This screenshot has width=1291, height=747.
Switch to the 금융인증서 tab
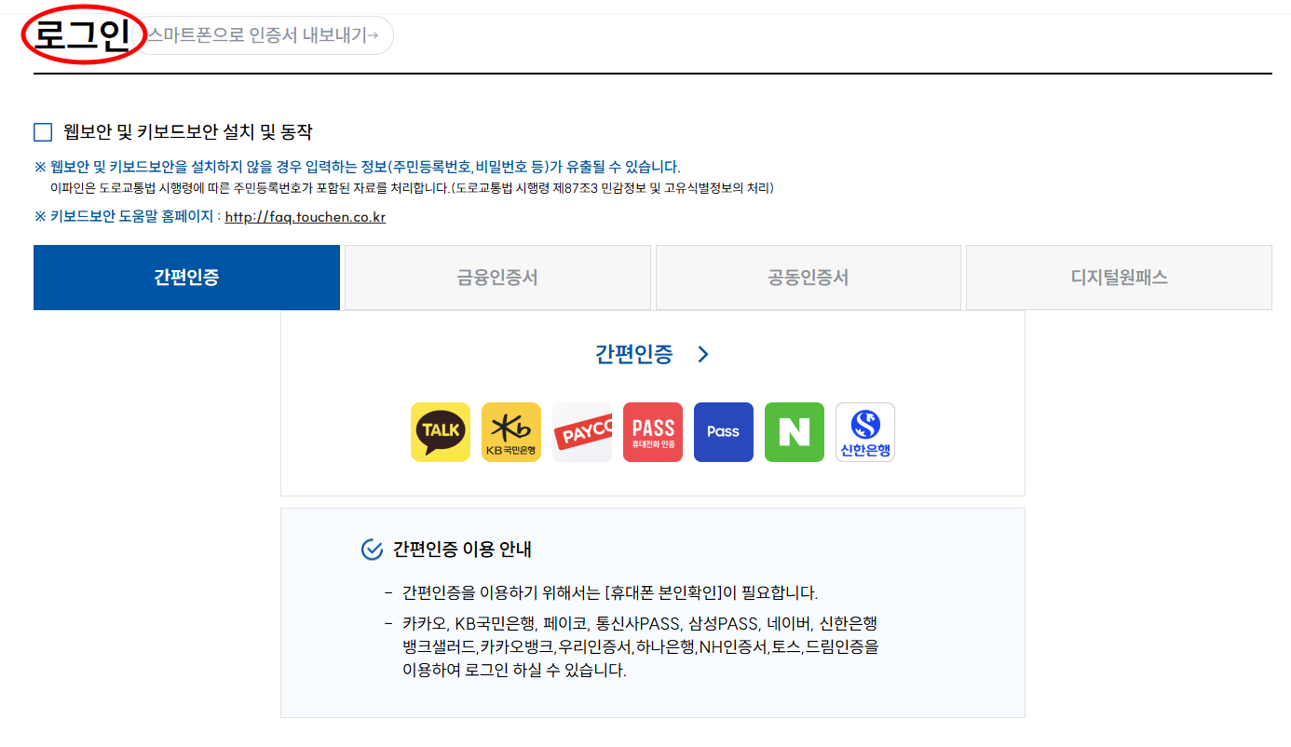[x=496, y=277]
